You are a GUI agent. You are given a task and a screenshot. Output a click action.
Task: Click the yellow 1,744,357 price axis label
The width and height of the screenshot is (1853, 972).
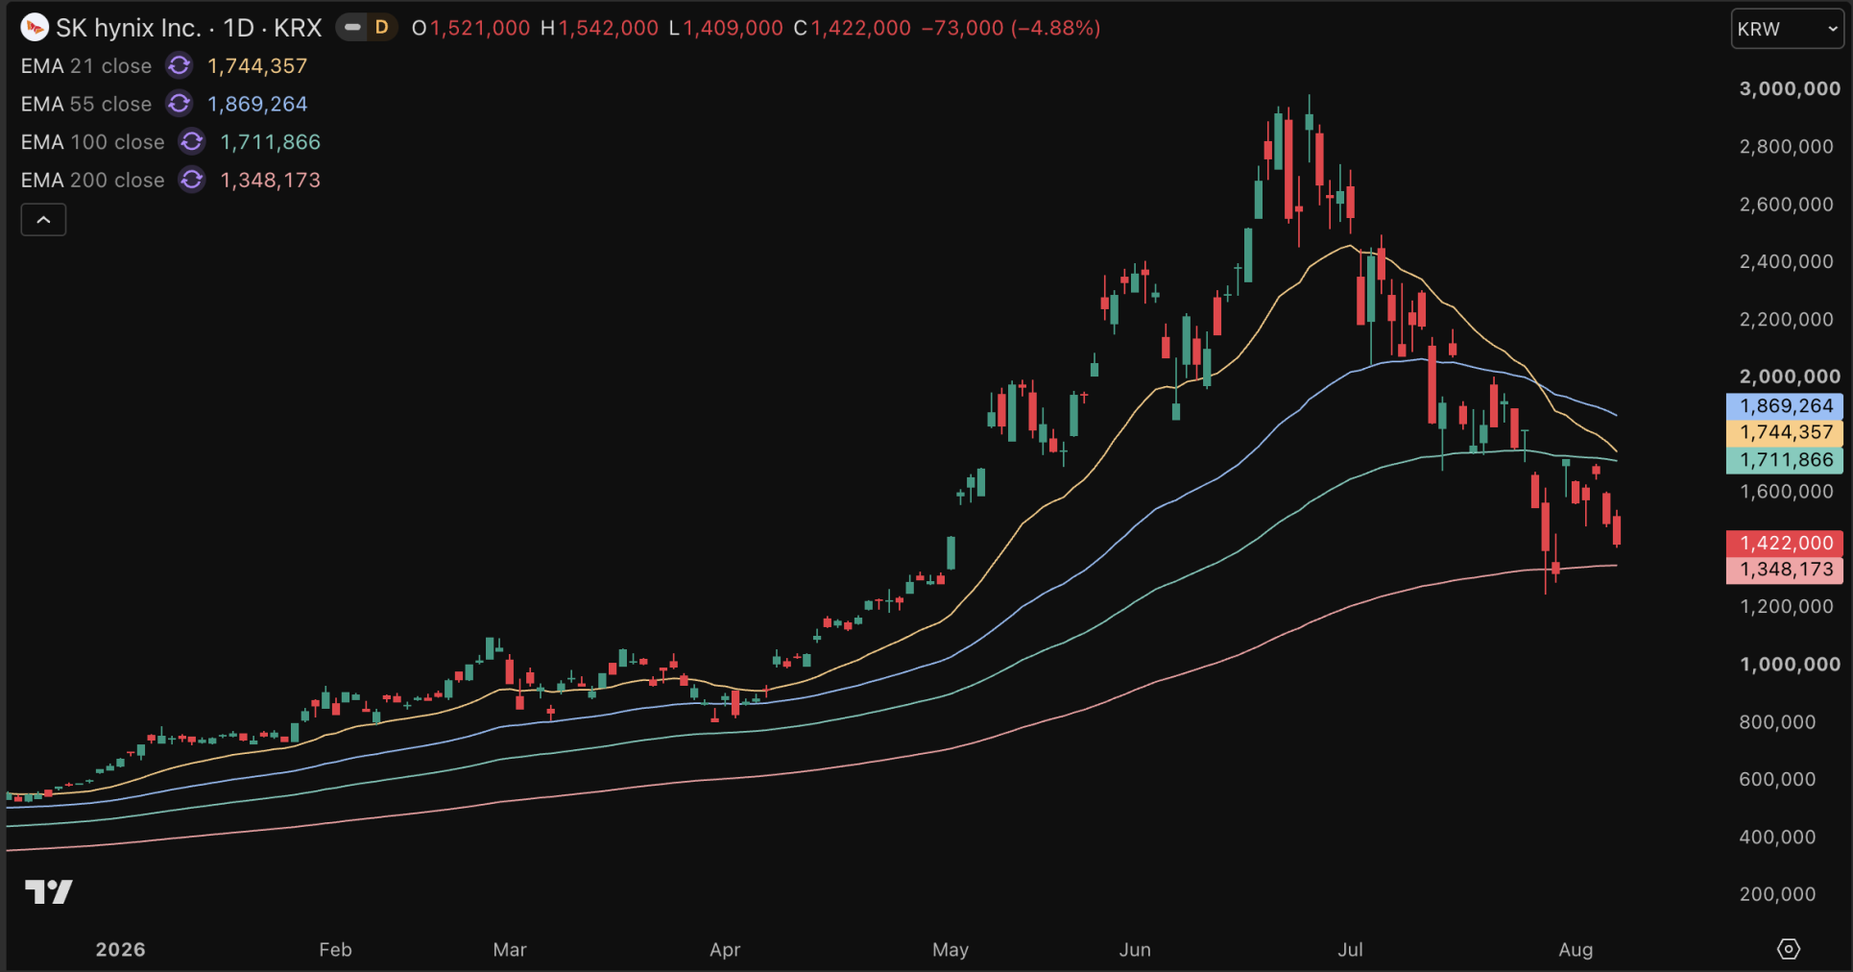tap(1785, 433)
